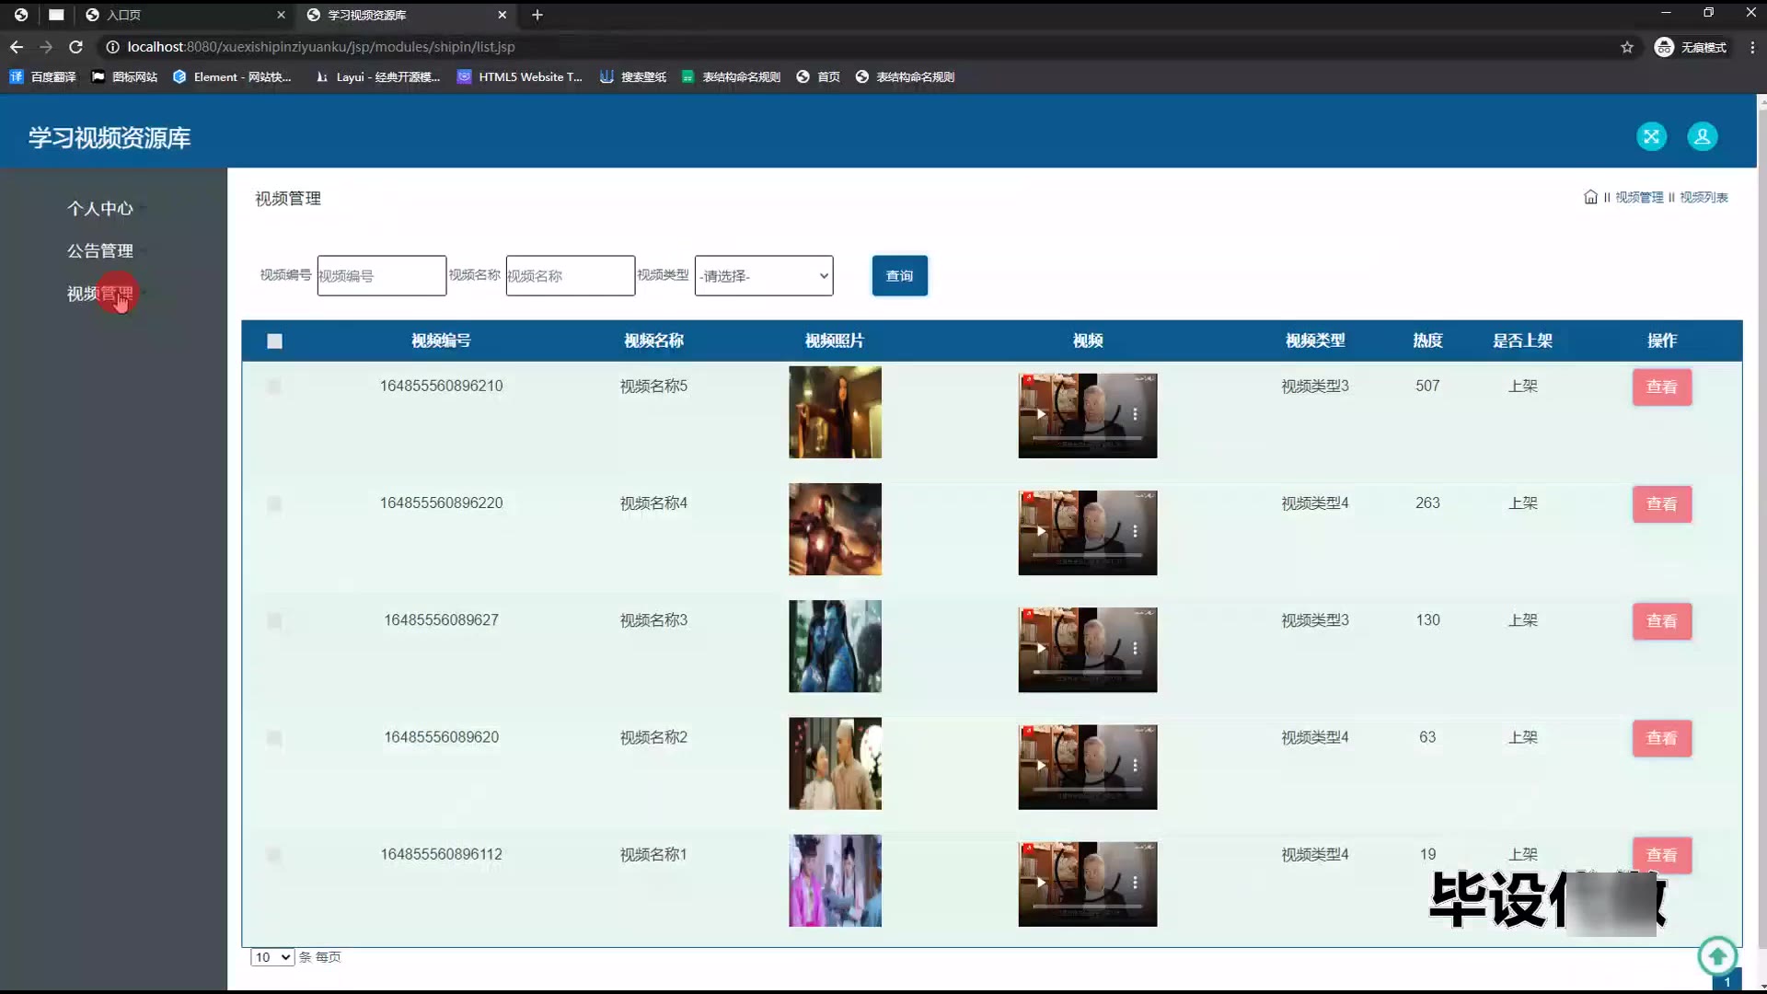Viewport: 1767px width, 994px height.
Task: Reload the page with refresh icon
Action: [76, 47]
